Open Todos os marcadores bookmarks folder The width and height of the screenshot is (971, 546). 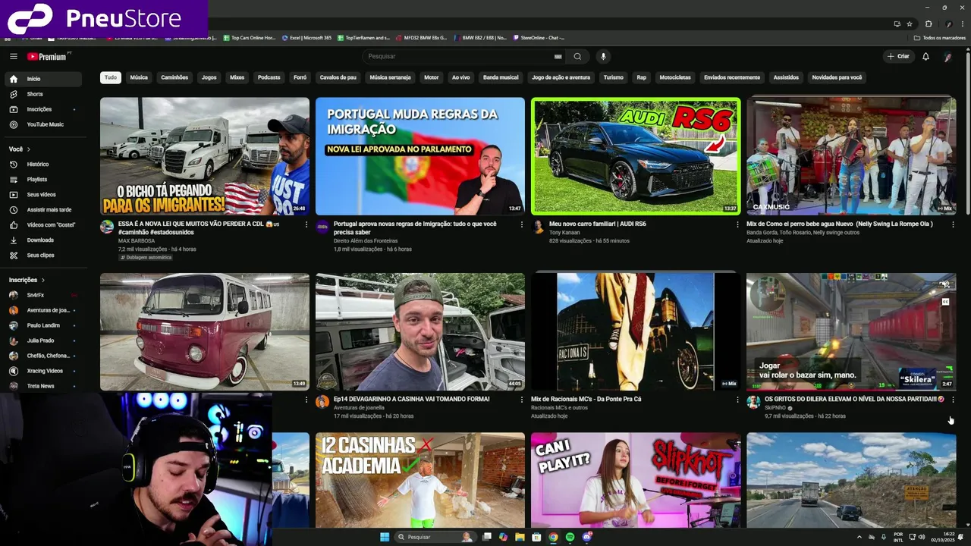(x=939, y=38)
